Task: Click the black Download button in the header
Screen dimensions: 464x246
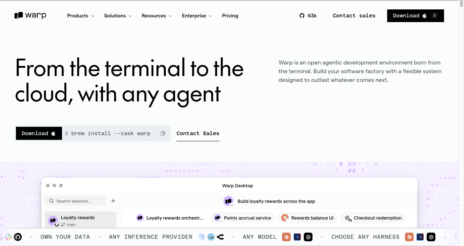Action: (415, 16)
